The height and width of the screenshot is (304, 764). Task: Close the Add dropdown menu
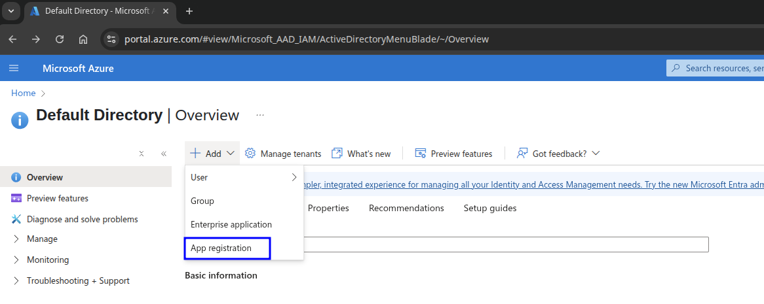pyautogui.click(x=212, y=154)
